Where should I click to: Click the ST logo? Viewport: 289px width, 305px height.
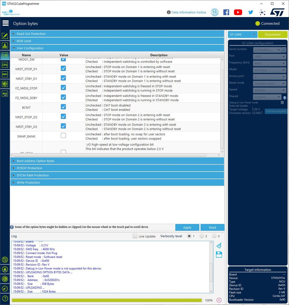click(x=277, y=12)
